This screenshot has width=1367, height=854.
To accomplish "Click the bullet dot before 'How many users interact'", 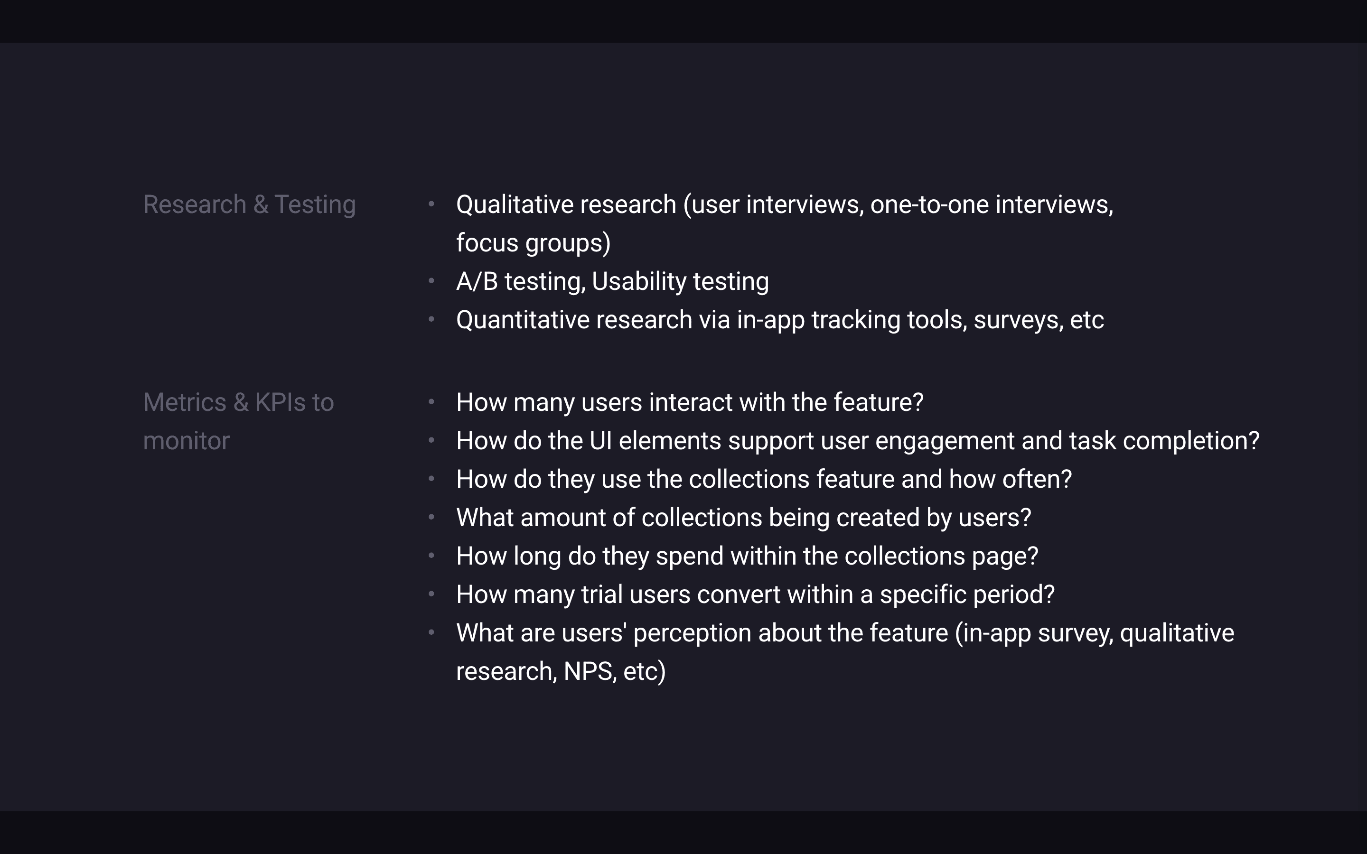I will [x=431, y=401].
